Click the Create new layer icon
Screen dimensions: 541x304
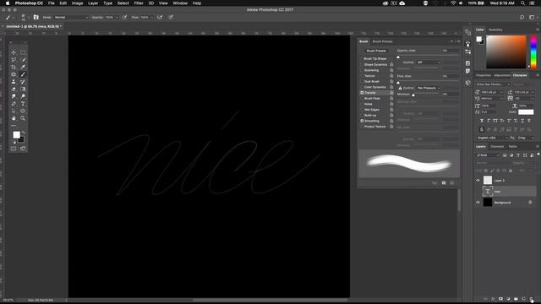[x=523, y=299]
